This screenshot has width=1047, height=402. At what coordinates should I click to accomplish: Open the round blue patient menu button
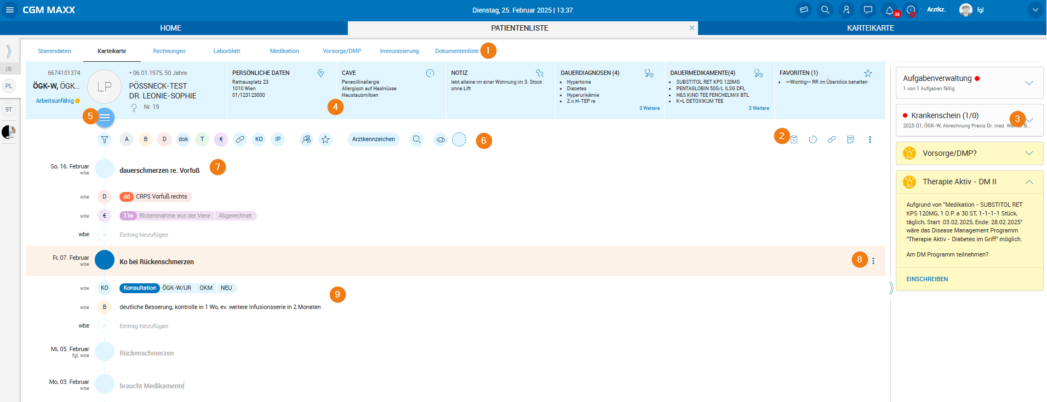(x=105, y=117)
